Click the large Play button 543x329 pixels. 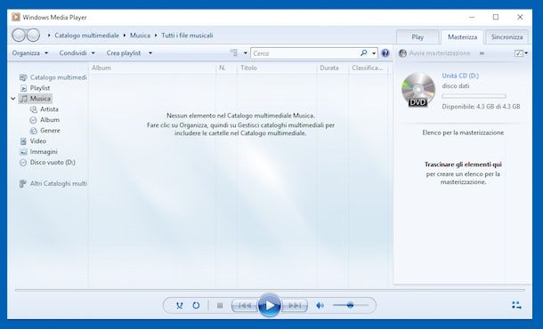[x=270, y=306]
